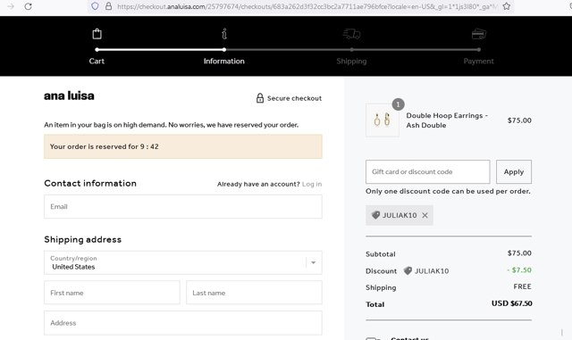The width and height of the screenshot is (572, 340).
Task: Click the FREE shipping value
Action: coord(522,286)
